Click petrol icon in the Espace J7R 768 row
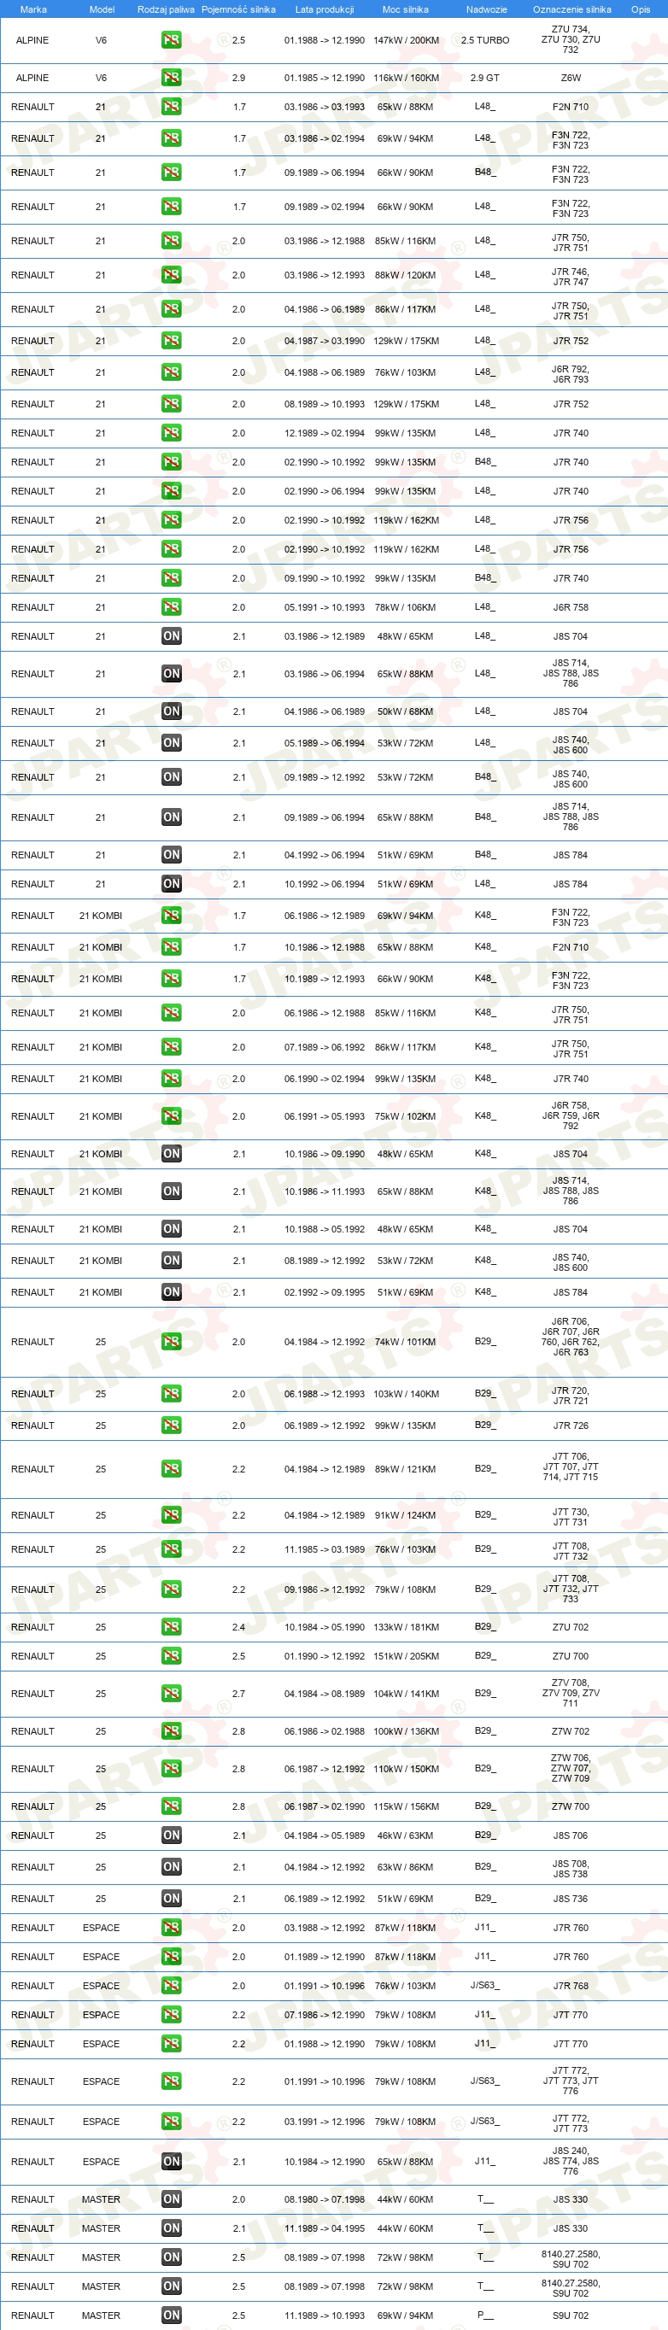668x2330 pixels. click(x=171, y=1986)
